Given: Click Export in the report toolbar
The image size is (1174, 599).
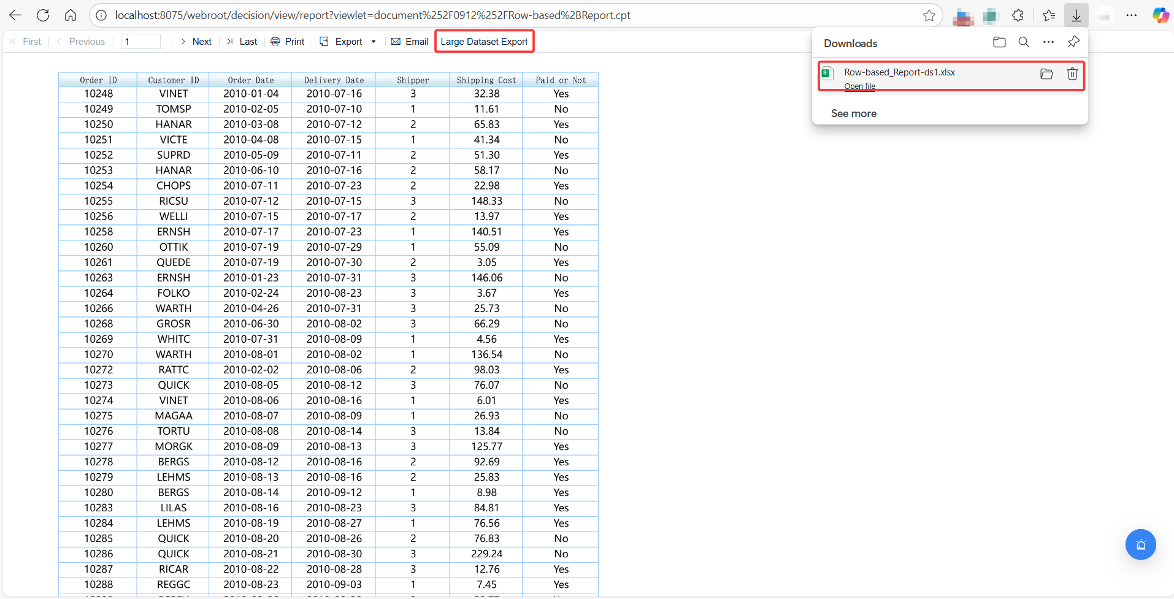Looking at the screenshot, I should tap(341, 42).
